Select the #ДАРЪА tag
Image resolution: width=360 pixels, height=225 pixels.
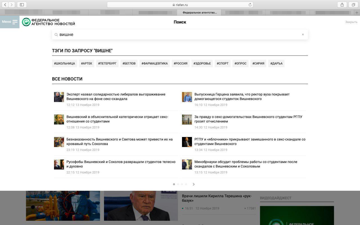point(276,64)
